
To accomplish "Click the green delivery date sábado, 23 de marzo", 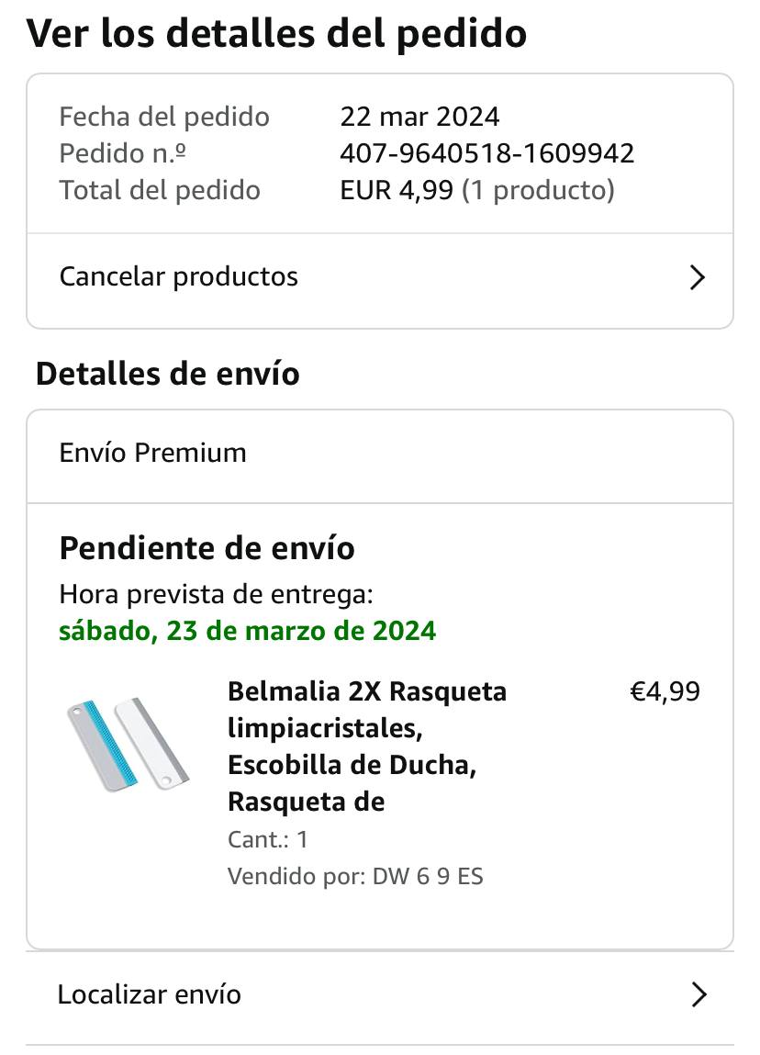I will pos(247,631).
